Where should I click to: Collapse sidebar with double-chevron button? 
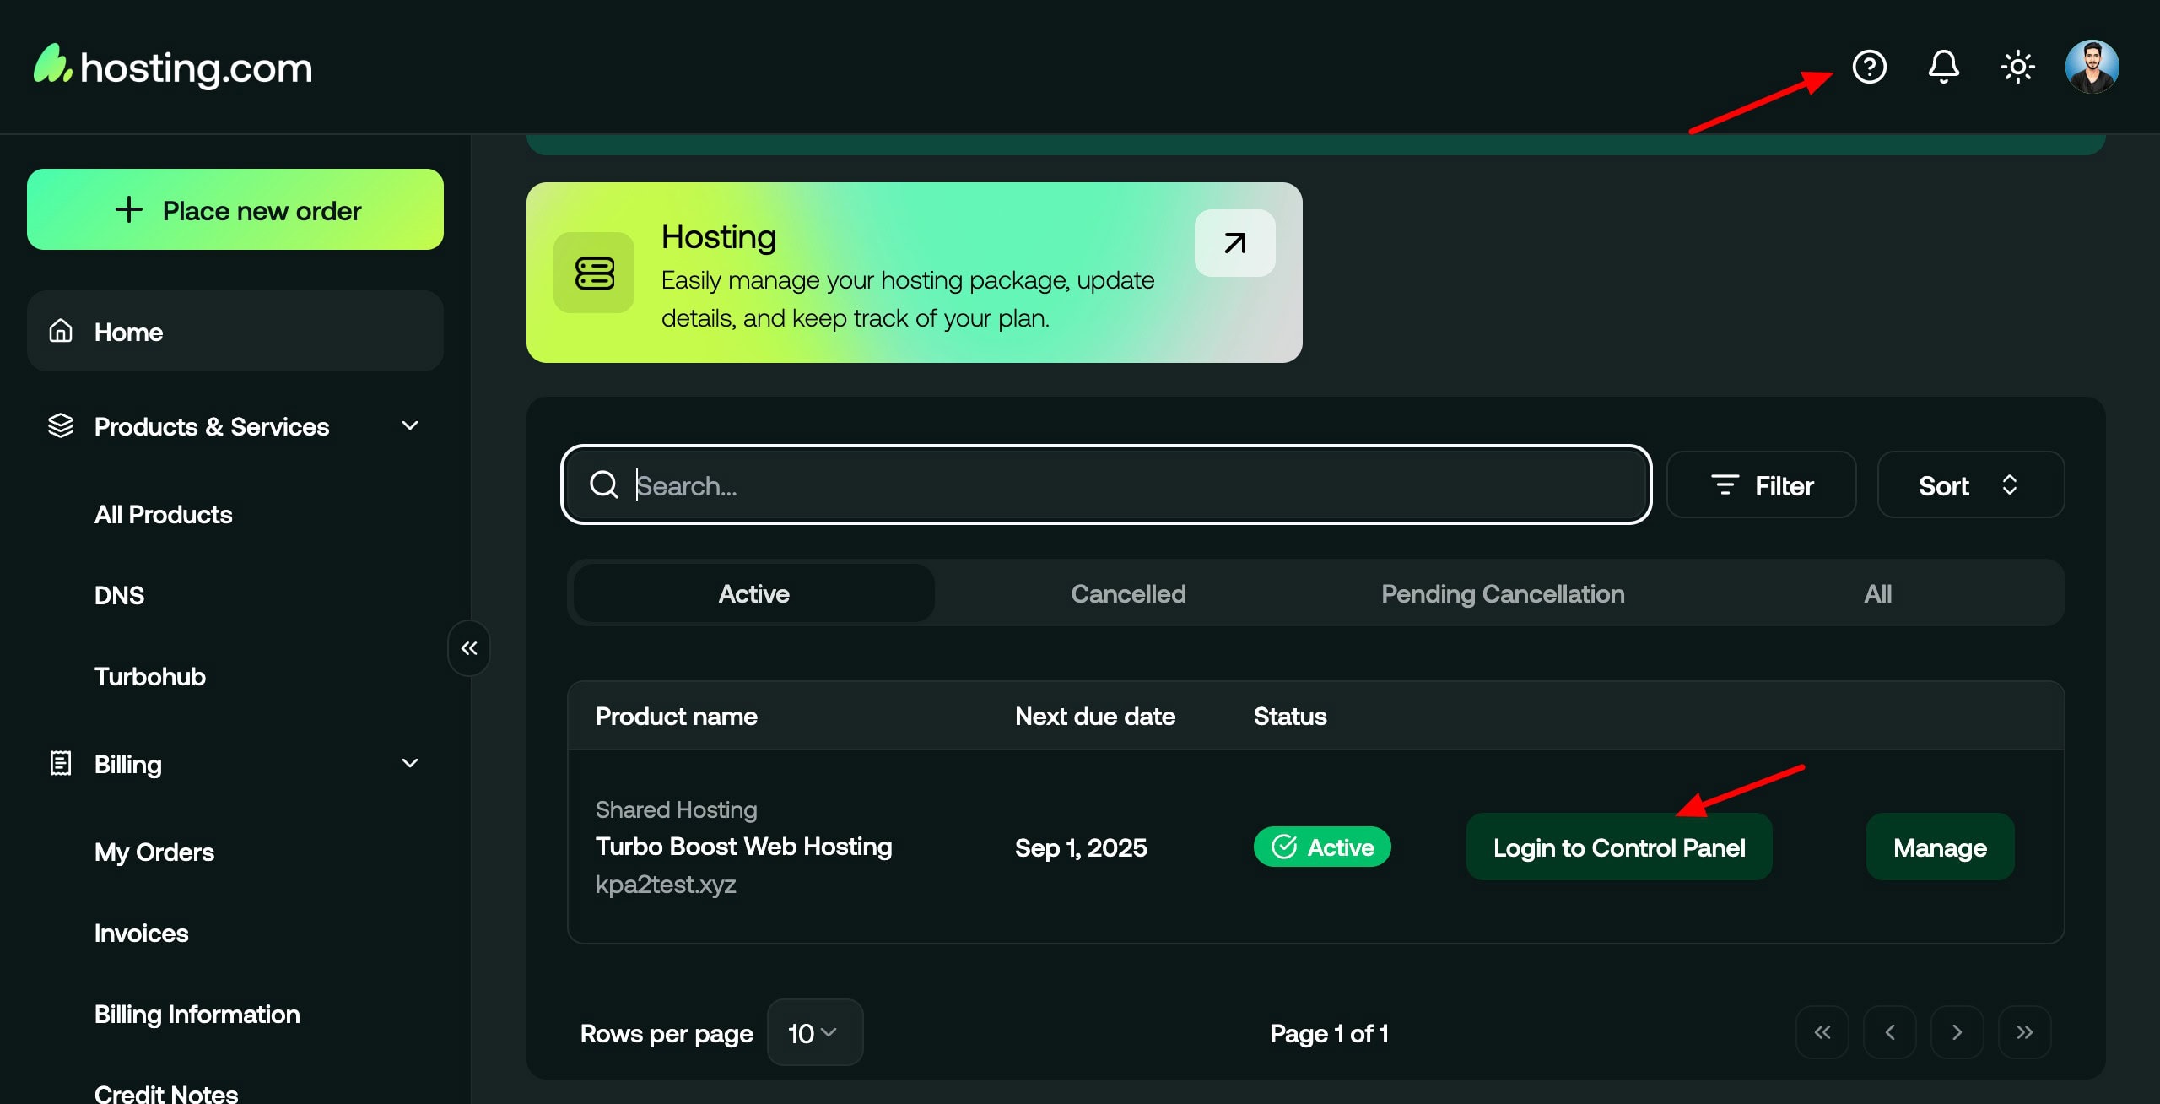pyautogui.click(x=469, y=648)
